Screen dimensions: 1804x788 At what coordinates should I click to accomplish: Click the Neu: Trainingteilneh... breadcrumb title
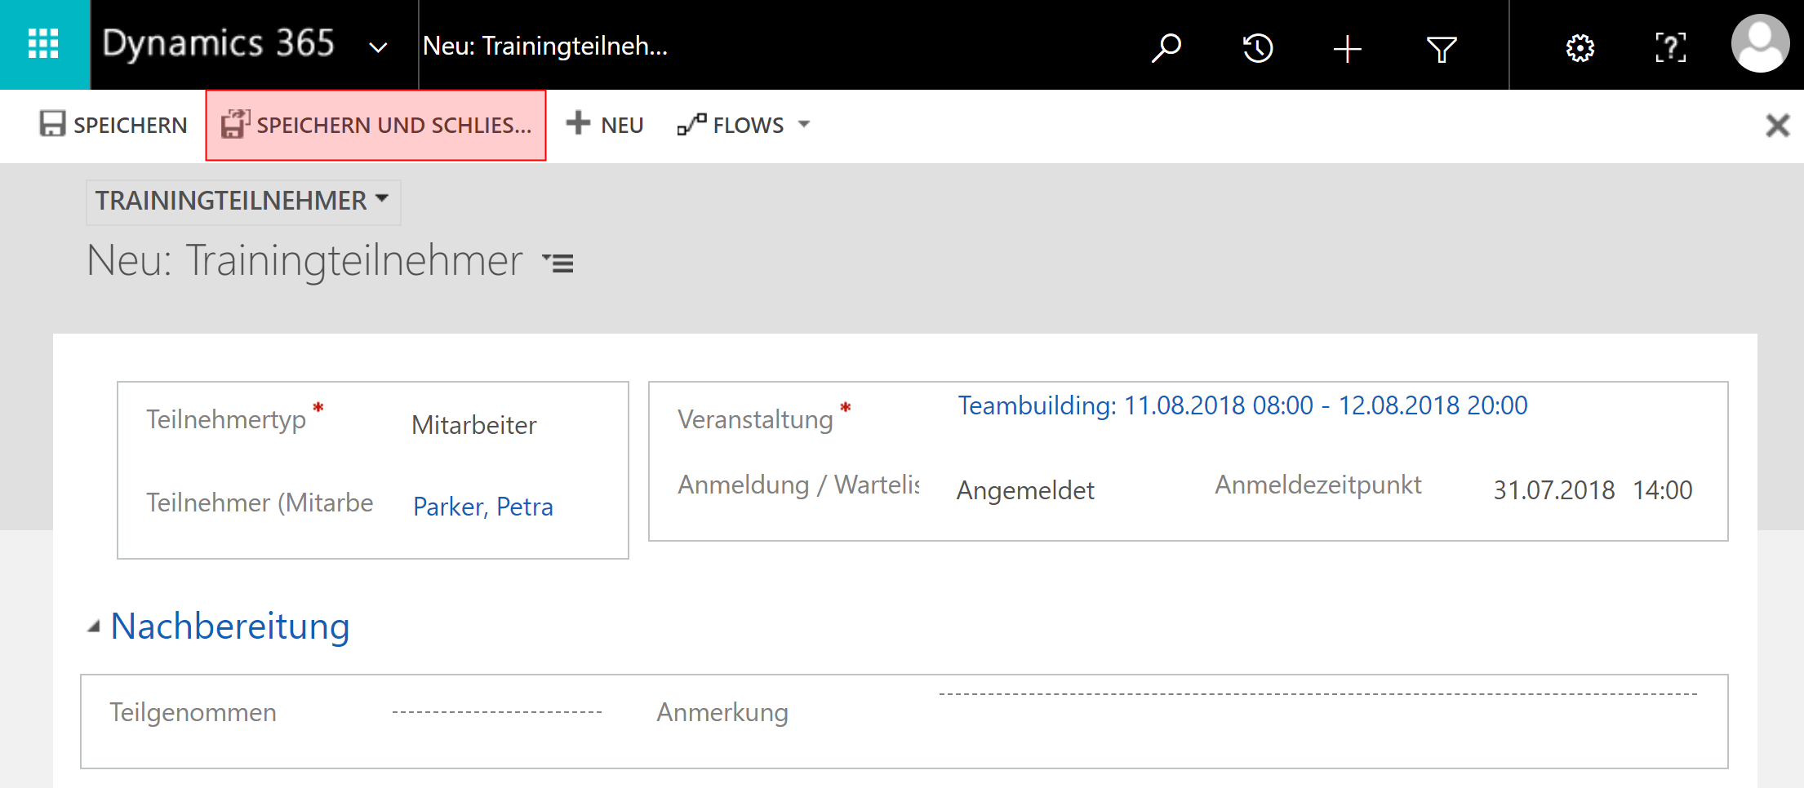point(545,46)
